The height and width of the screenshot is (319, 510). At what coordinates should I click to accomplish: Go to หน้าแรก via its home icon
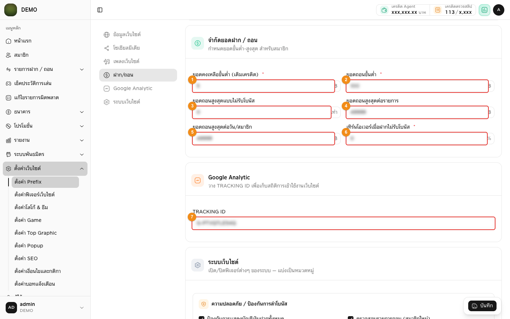tap(8, 41)
